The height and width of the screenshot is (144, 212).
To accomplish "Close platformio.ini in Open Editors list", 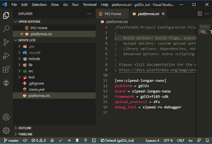I will (22, 34).
